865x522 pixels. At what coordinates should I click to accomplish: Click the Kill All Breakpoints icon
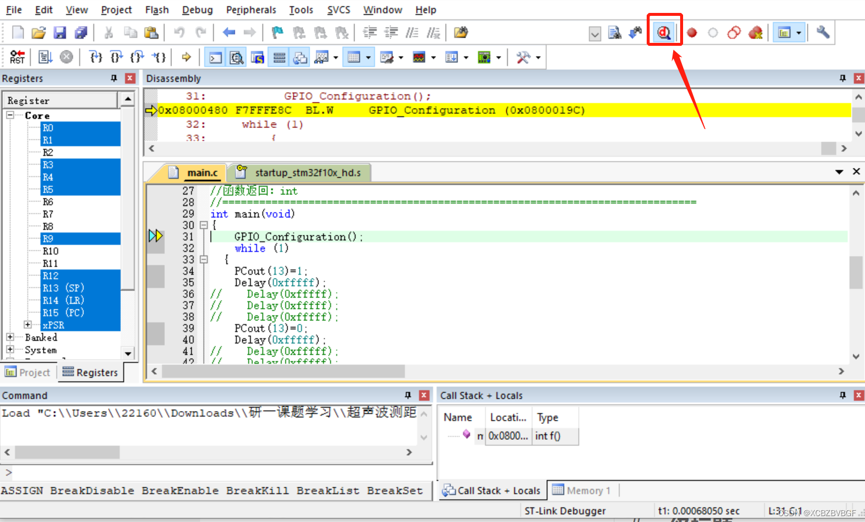[756, 33]
